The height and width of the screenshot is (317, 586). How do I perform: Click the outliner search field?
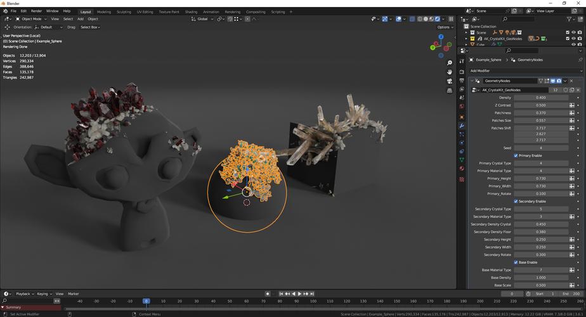click(518, 19)
